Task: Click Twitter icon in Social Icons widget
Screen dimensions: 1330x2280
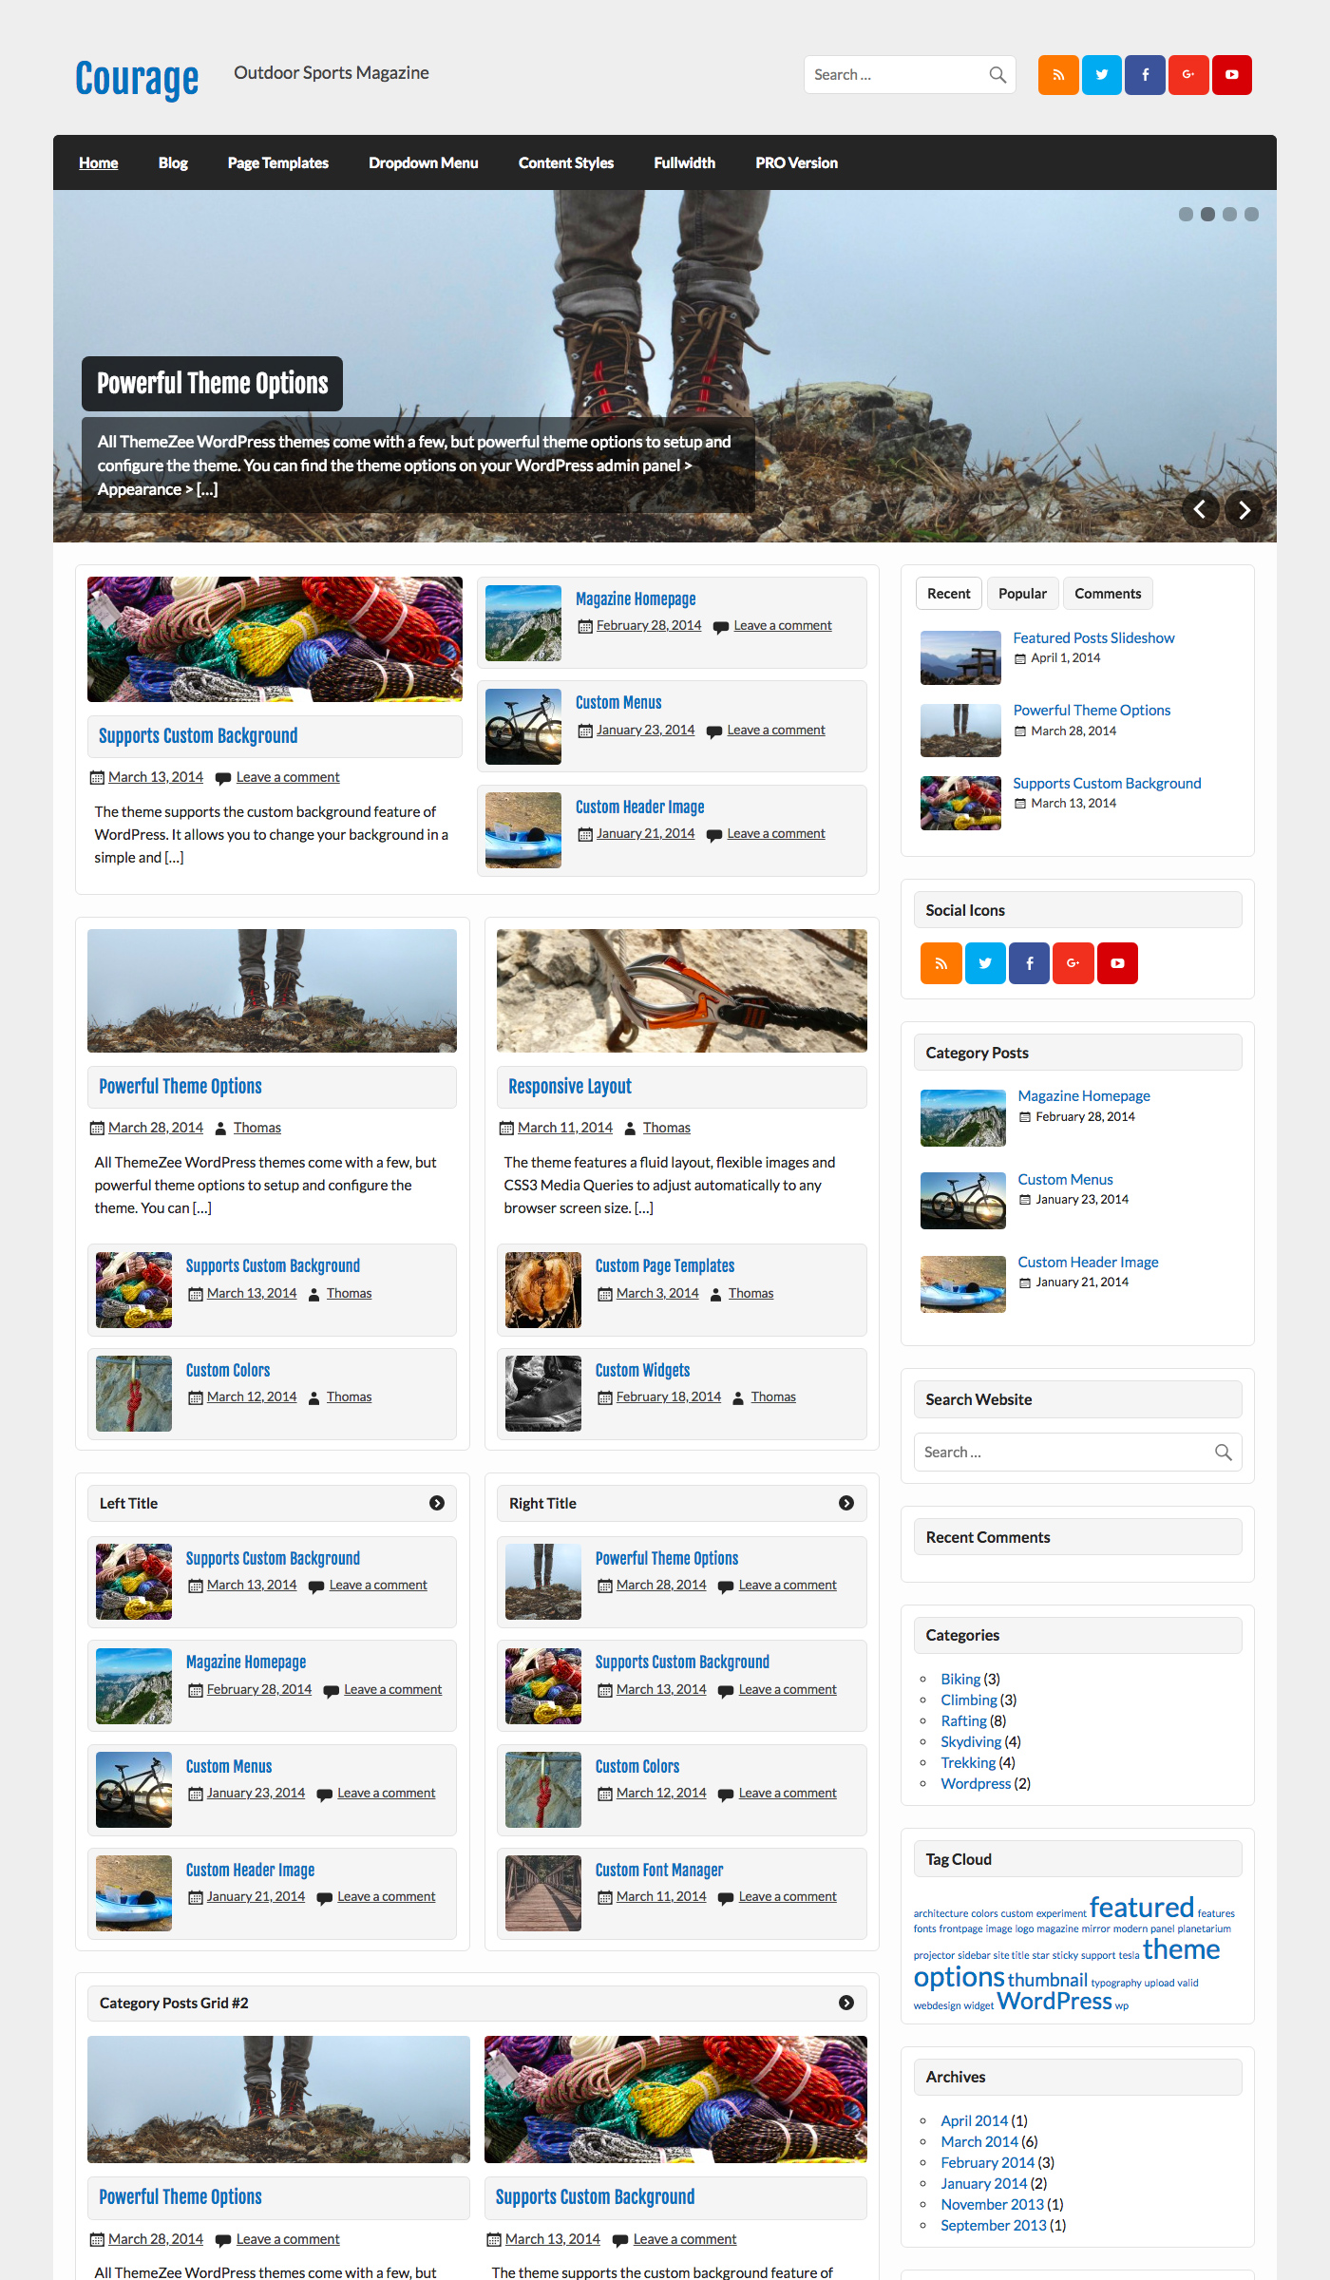Action: click(x=985, y=963)
